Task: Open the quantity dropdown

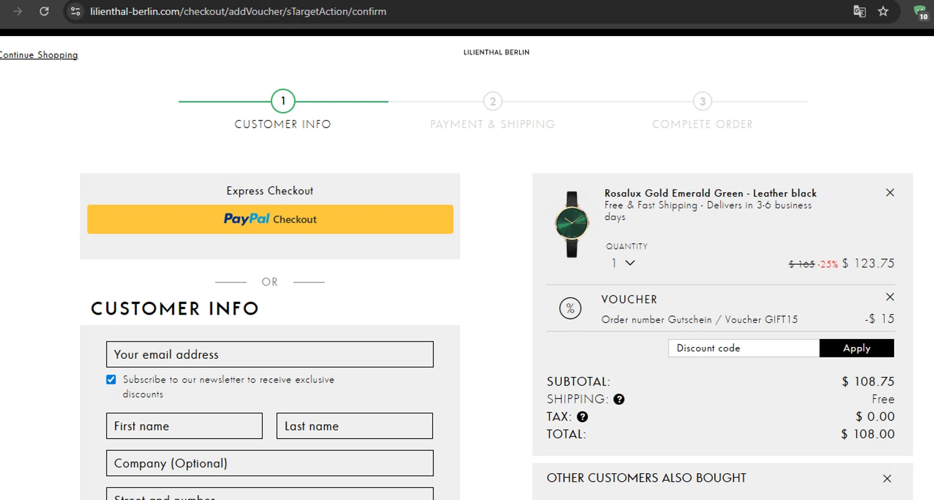Action: [623, 263]
